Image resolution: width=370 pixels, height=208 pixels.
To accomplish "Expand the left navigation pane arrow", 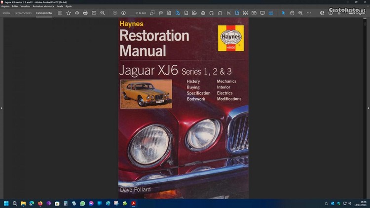I will pyautogui.click(x=1, y=108).
